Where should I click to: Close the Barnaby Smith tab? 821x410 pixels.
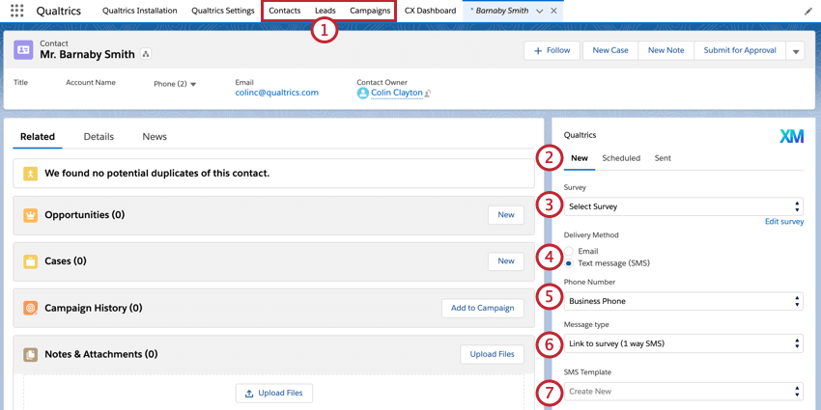click(553, 11)
